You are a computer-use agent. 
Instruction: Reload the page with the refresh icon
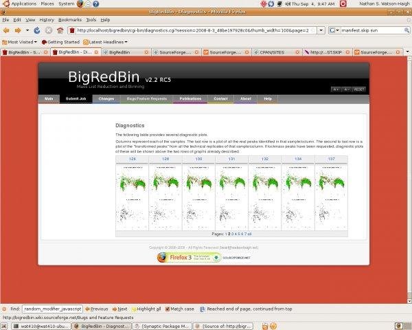click(x=37, y=30)
